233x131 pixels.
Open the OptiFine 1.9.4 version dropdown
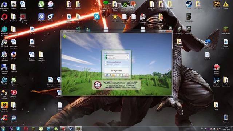pos(116,58)
